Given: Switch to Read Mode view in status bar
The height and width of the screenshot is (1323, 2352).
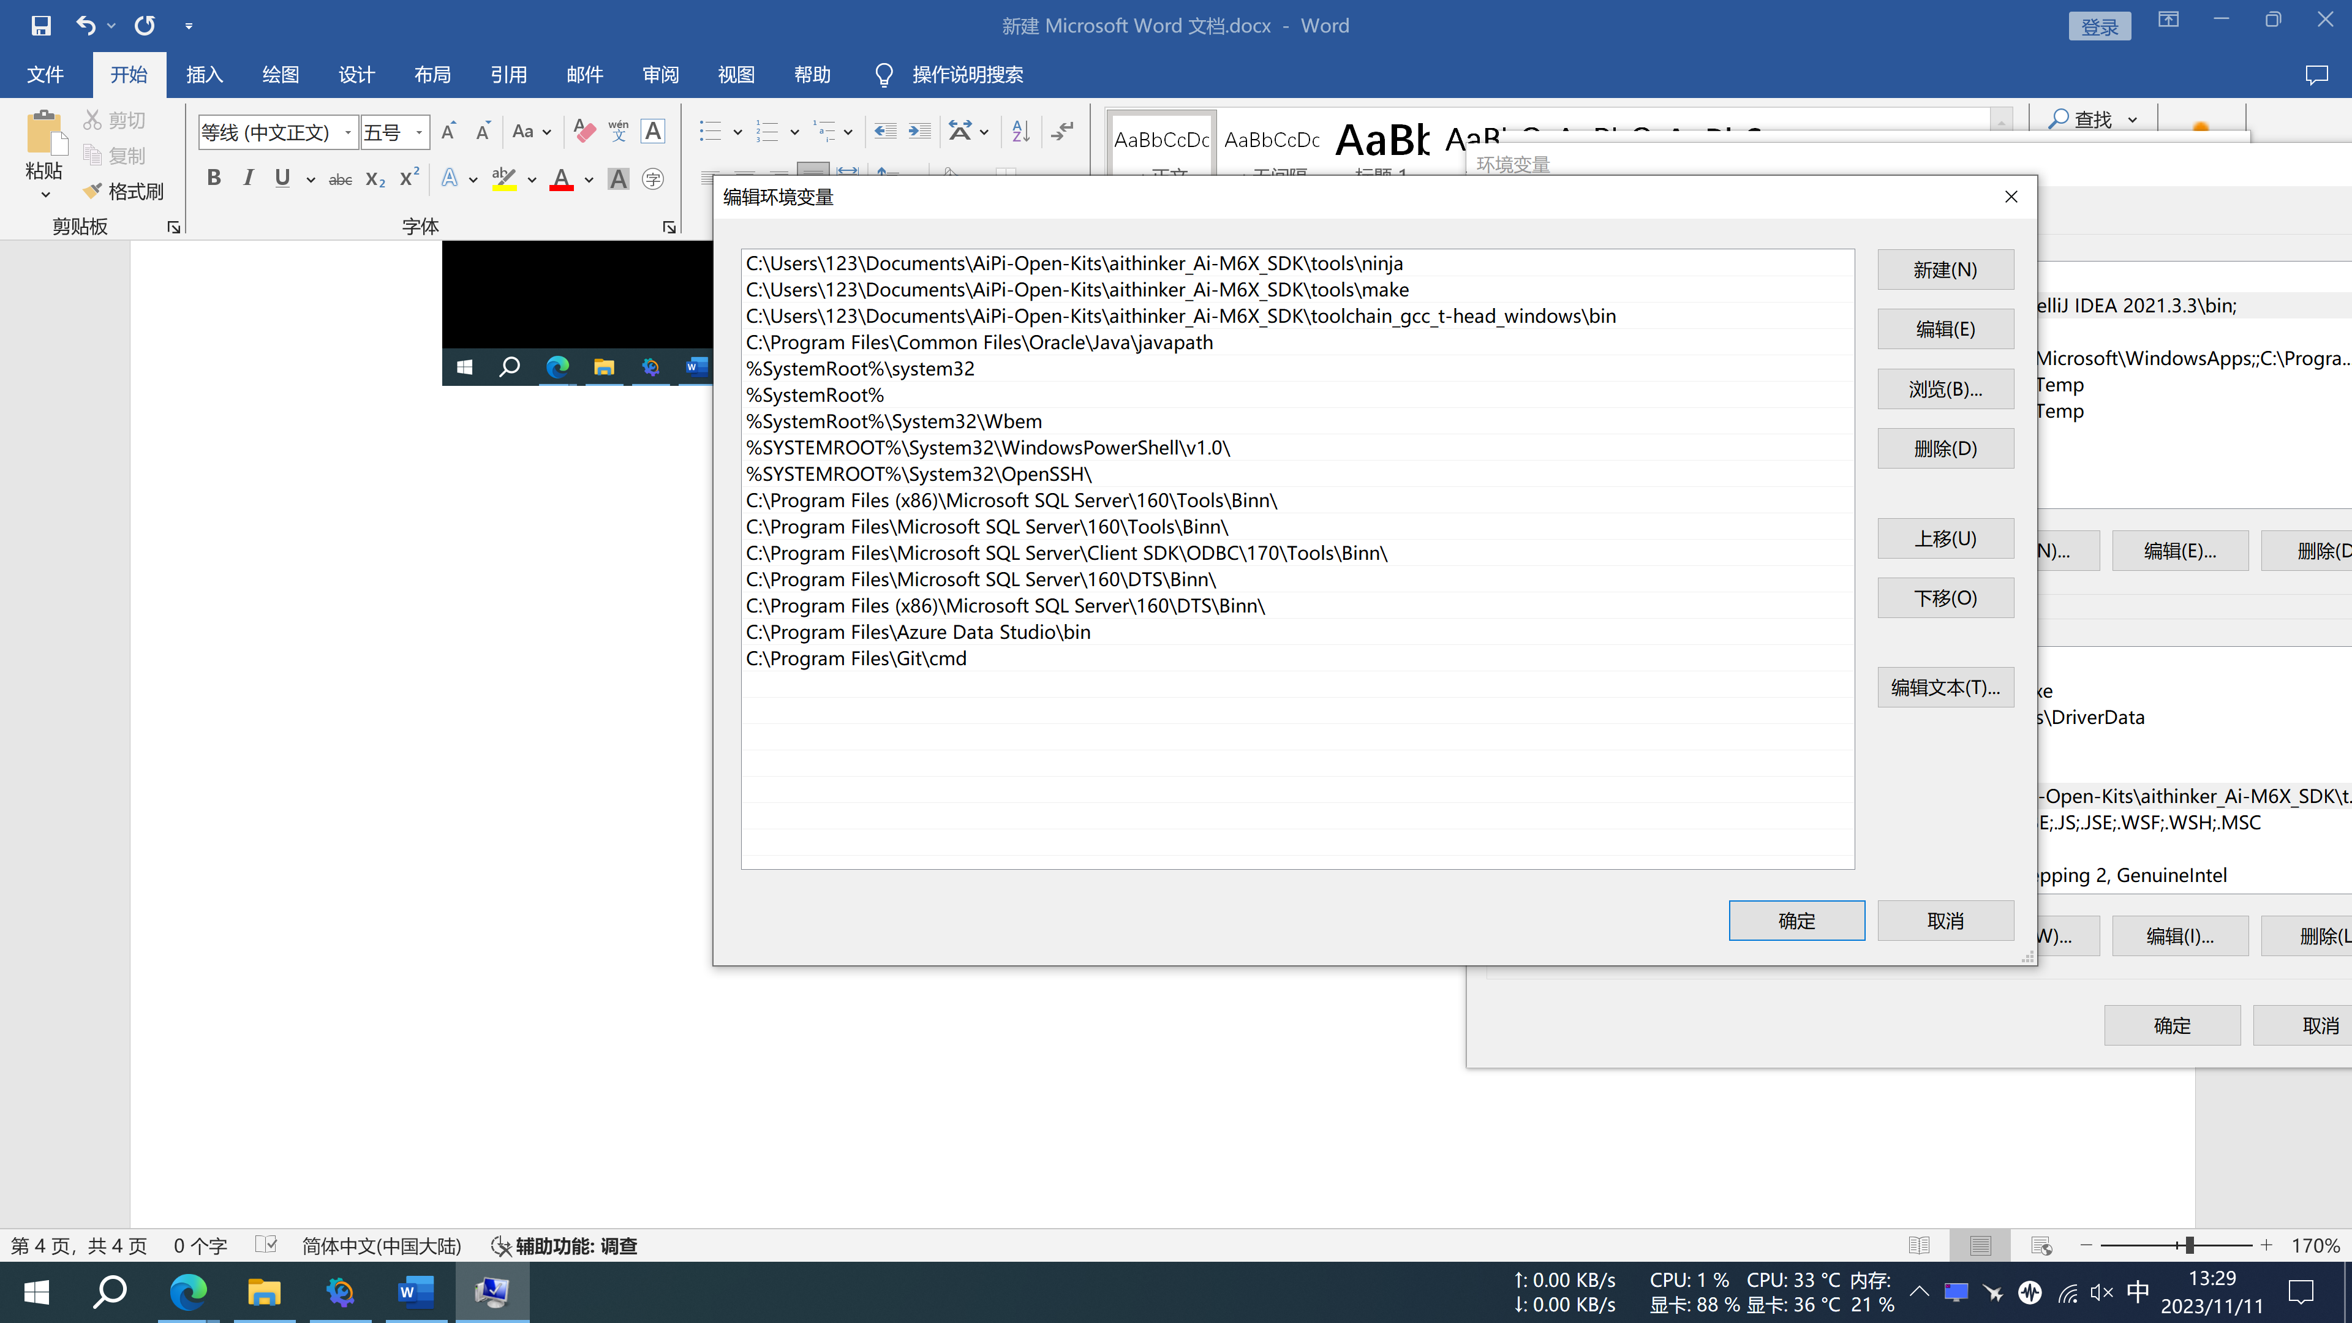Looking at the screenshot, I should tap(1919, 1245).
